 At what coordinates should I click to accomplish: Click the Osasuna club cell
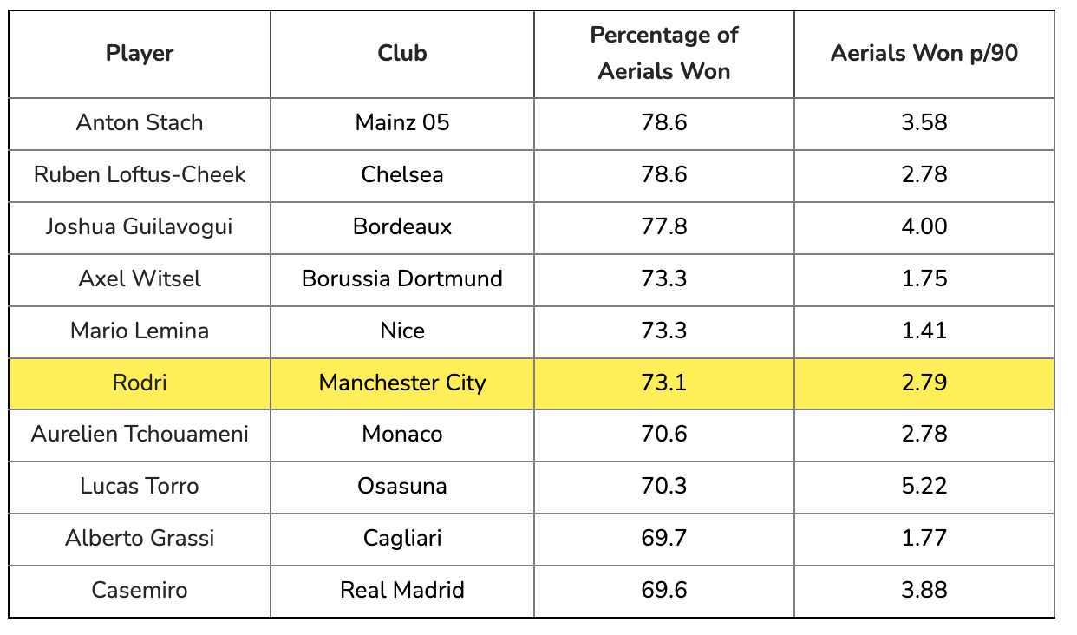coord(402,487)
